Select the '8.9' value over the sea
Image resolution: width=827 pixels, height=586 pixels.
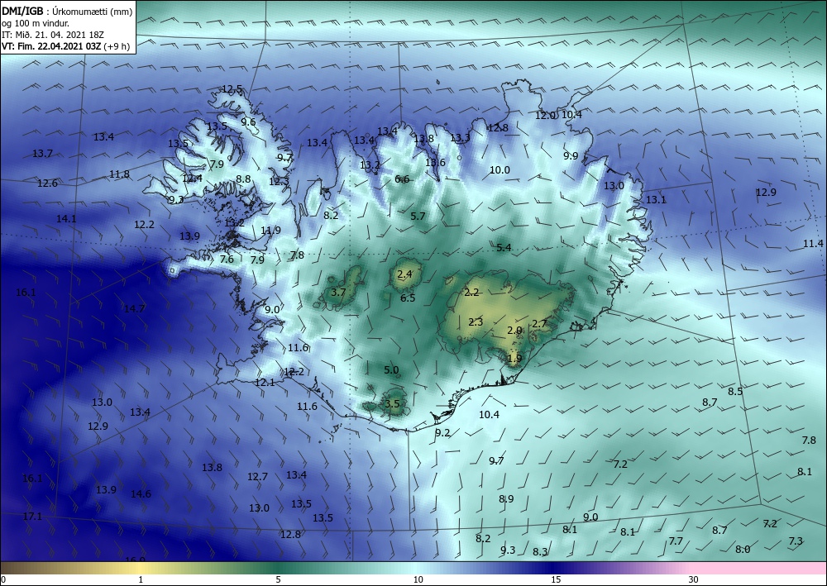[x=506, y=498]
